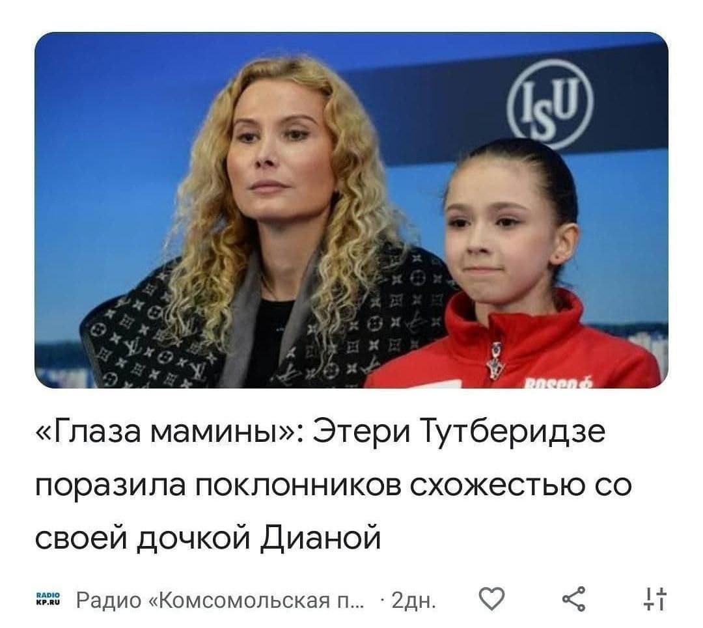This screenshot has height=628, width=703.
Task: Open the article photo thumbnail
Action: 351,210
